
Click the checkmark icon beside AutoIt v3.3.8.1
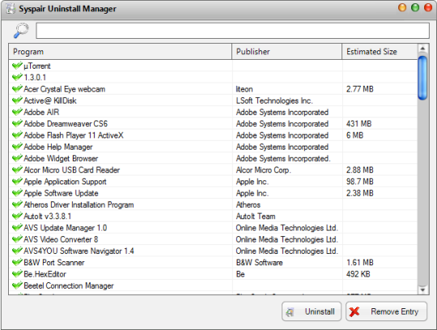[x=17, y=216]
